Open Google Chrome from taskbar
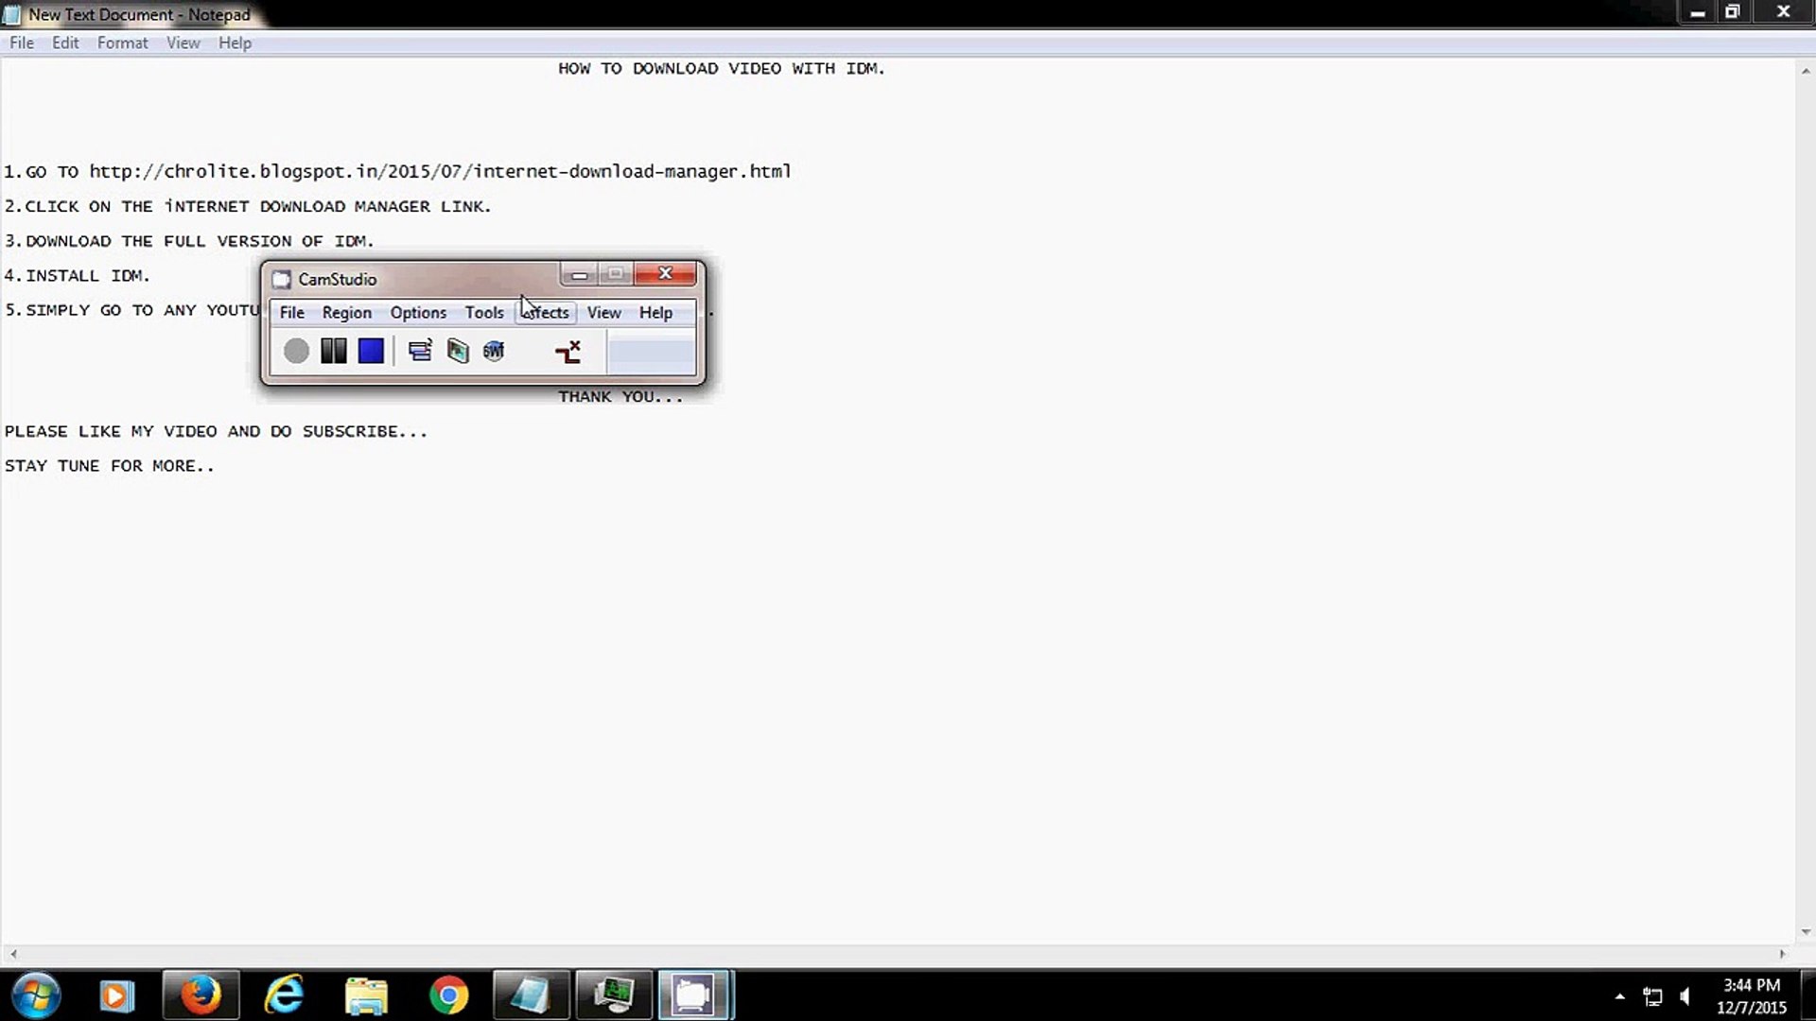This screenshot has width=1816, height=1021. pos(448,995)
